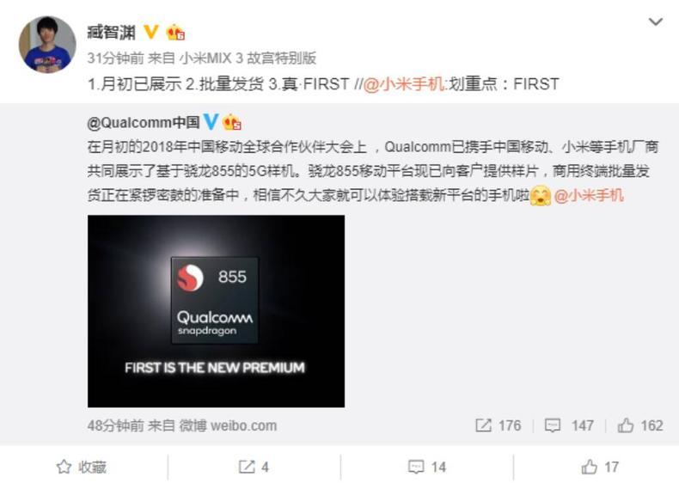The image size is (679, 483).
Task: Toggle the bottom thumbs-up with 17 likes
Action: click(600, 467)
